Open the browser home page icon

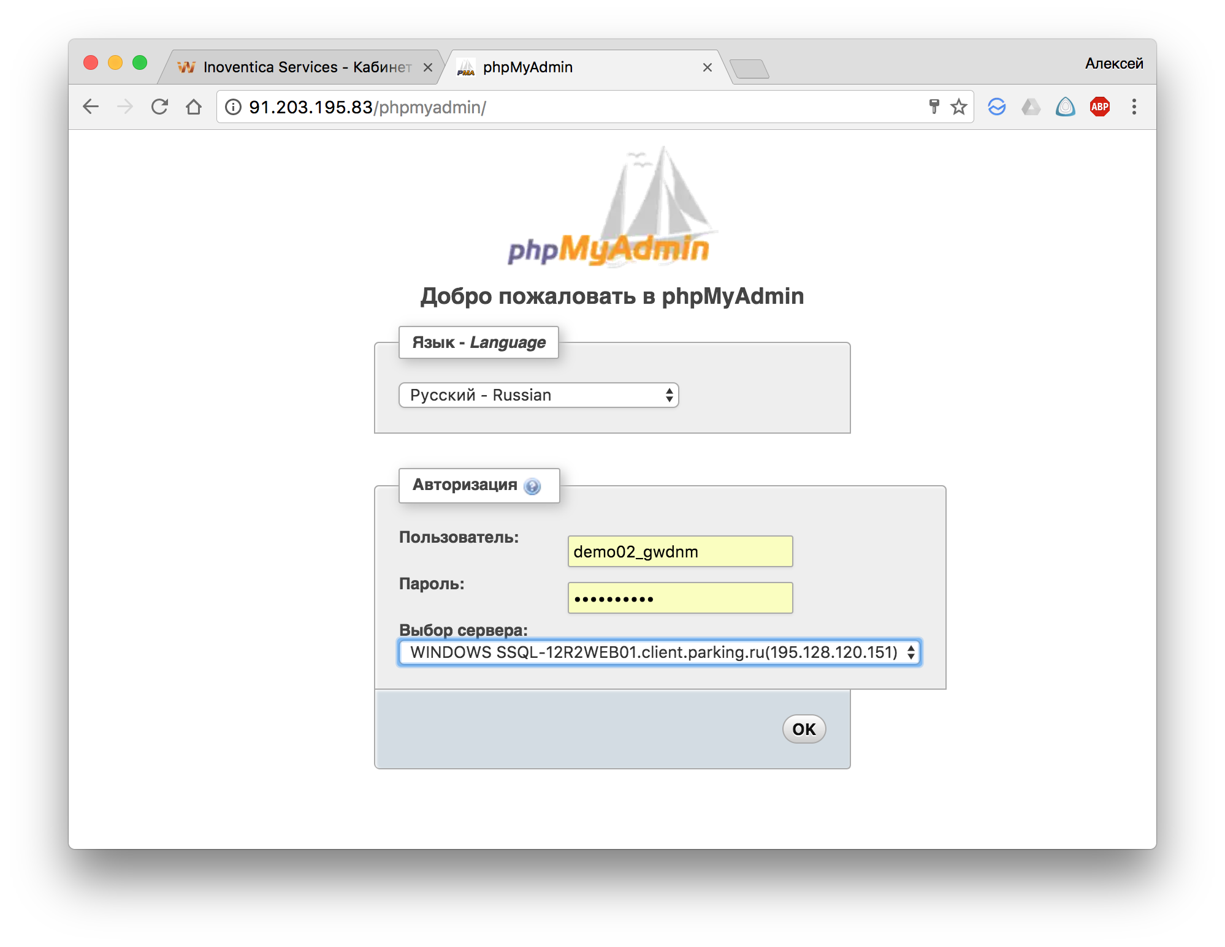[x=194, y=107]
